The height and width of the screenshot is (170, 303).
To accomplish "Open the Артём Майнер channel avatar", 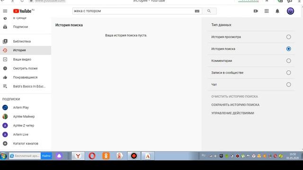I will (5, 117).
